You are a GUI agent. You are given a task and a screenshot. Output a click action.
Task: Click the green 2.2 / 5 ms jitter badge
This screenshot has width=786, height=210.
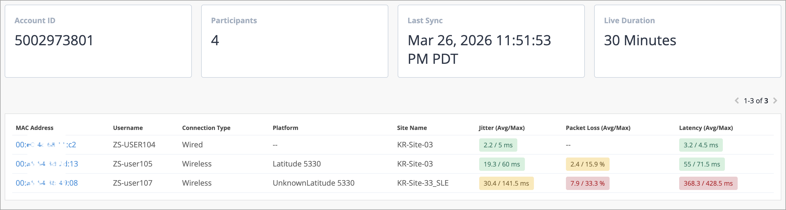pos(498,145)
